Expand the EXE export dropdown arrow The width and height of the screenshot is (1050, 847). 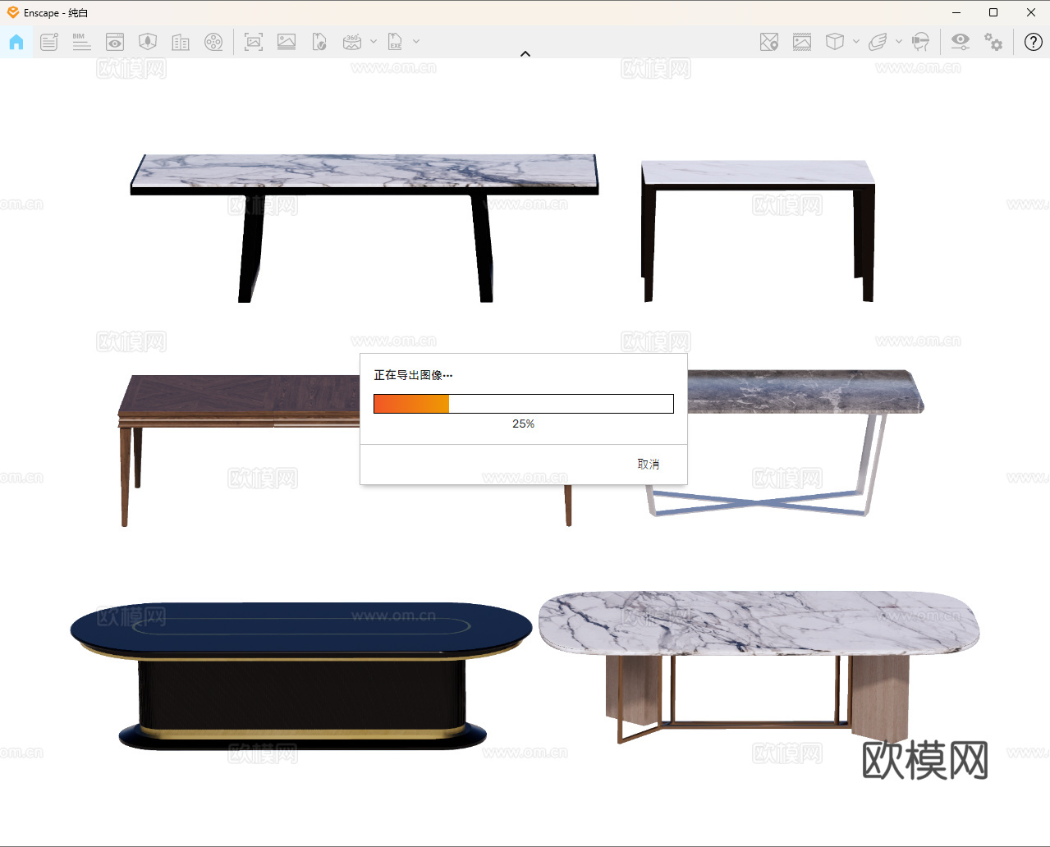click(416, 41)
